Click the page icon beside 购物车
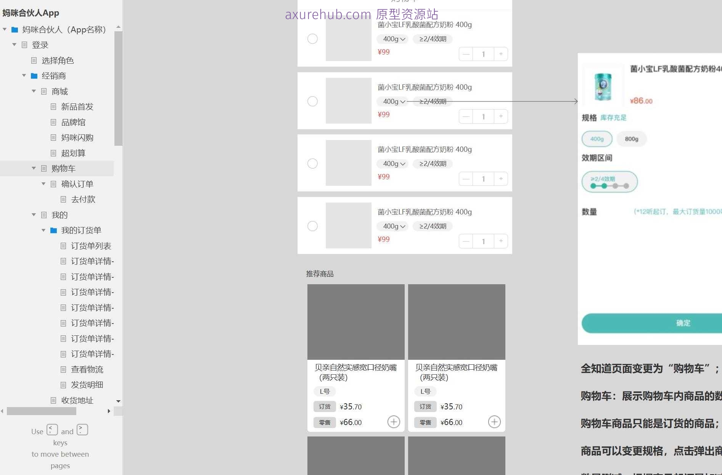Viewport: 722px width, 475px height. pyautogui.click(x=43, y=168)
